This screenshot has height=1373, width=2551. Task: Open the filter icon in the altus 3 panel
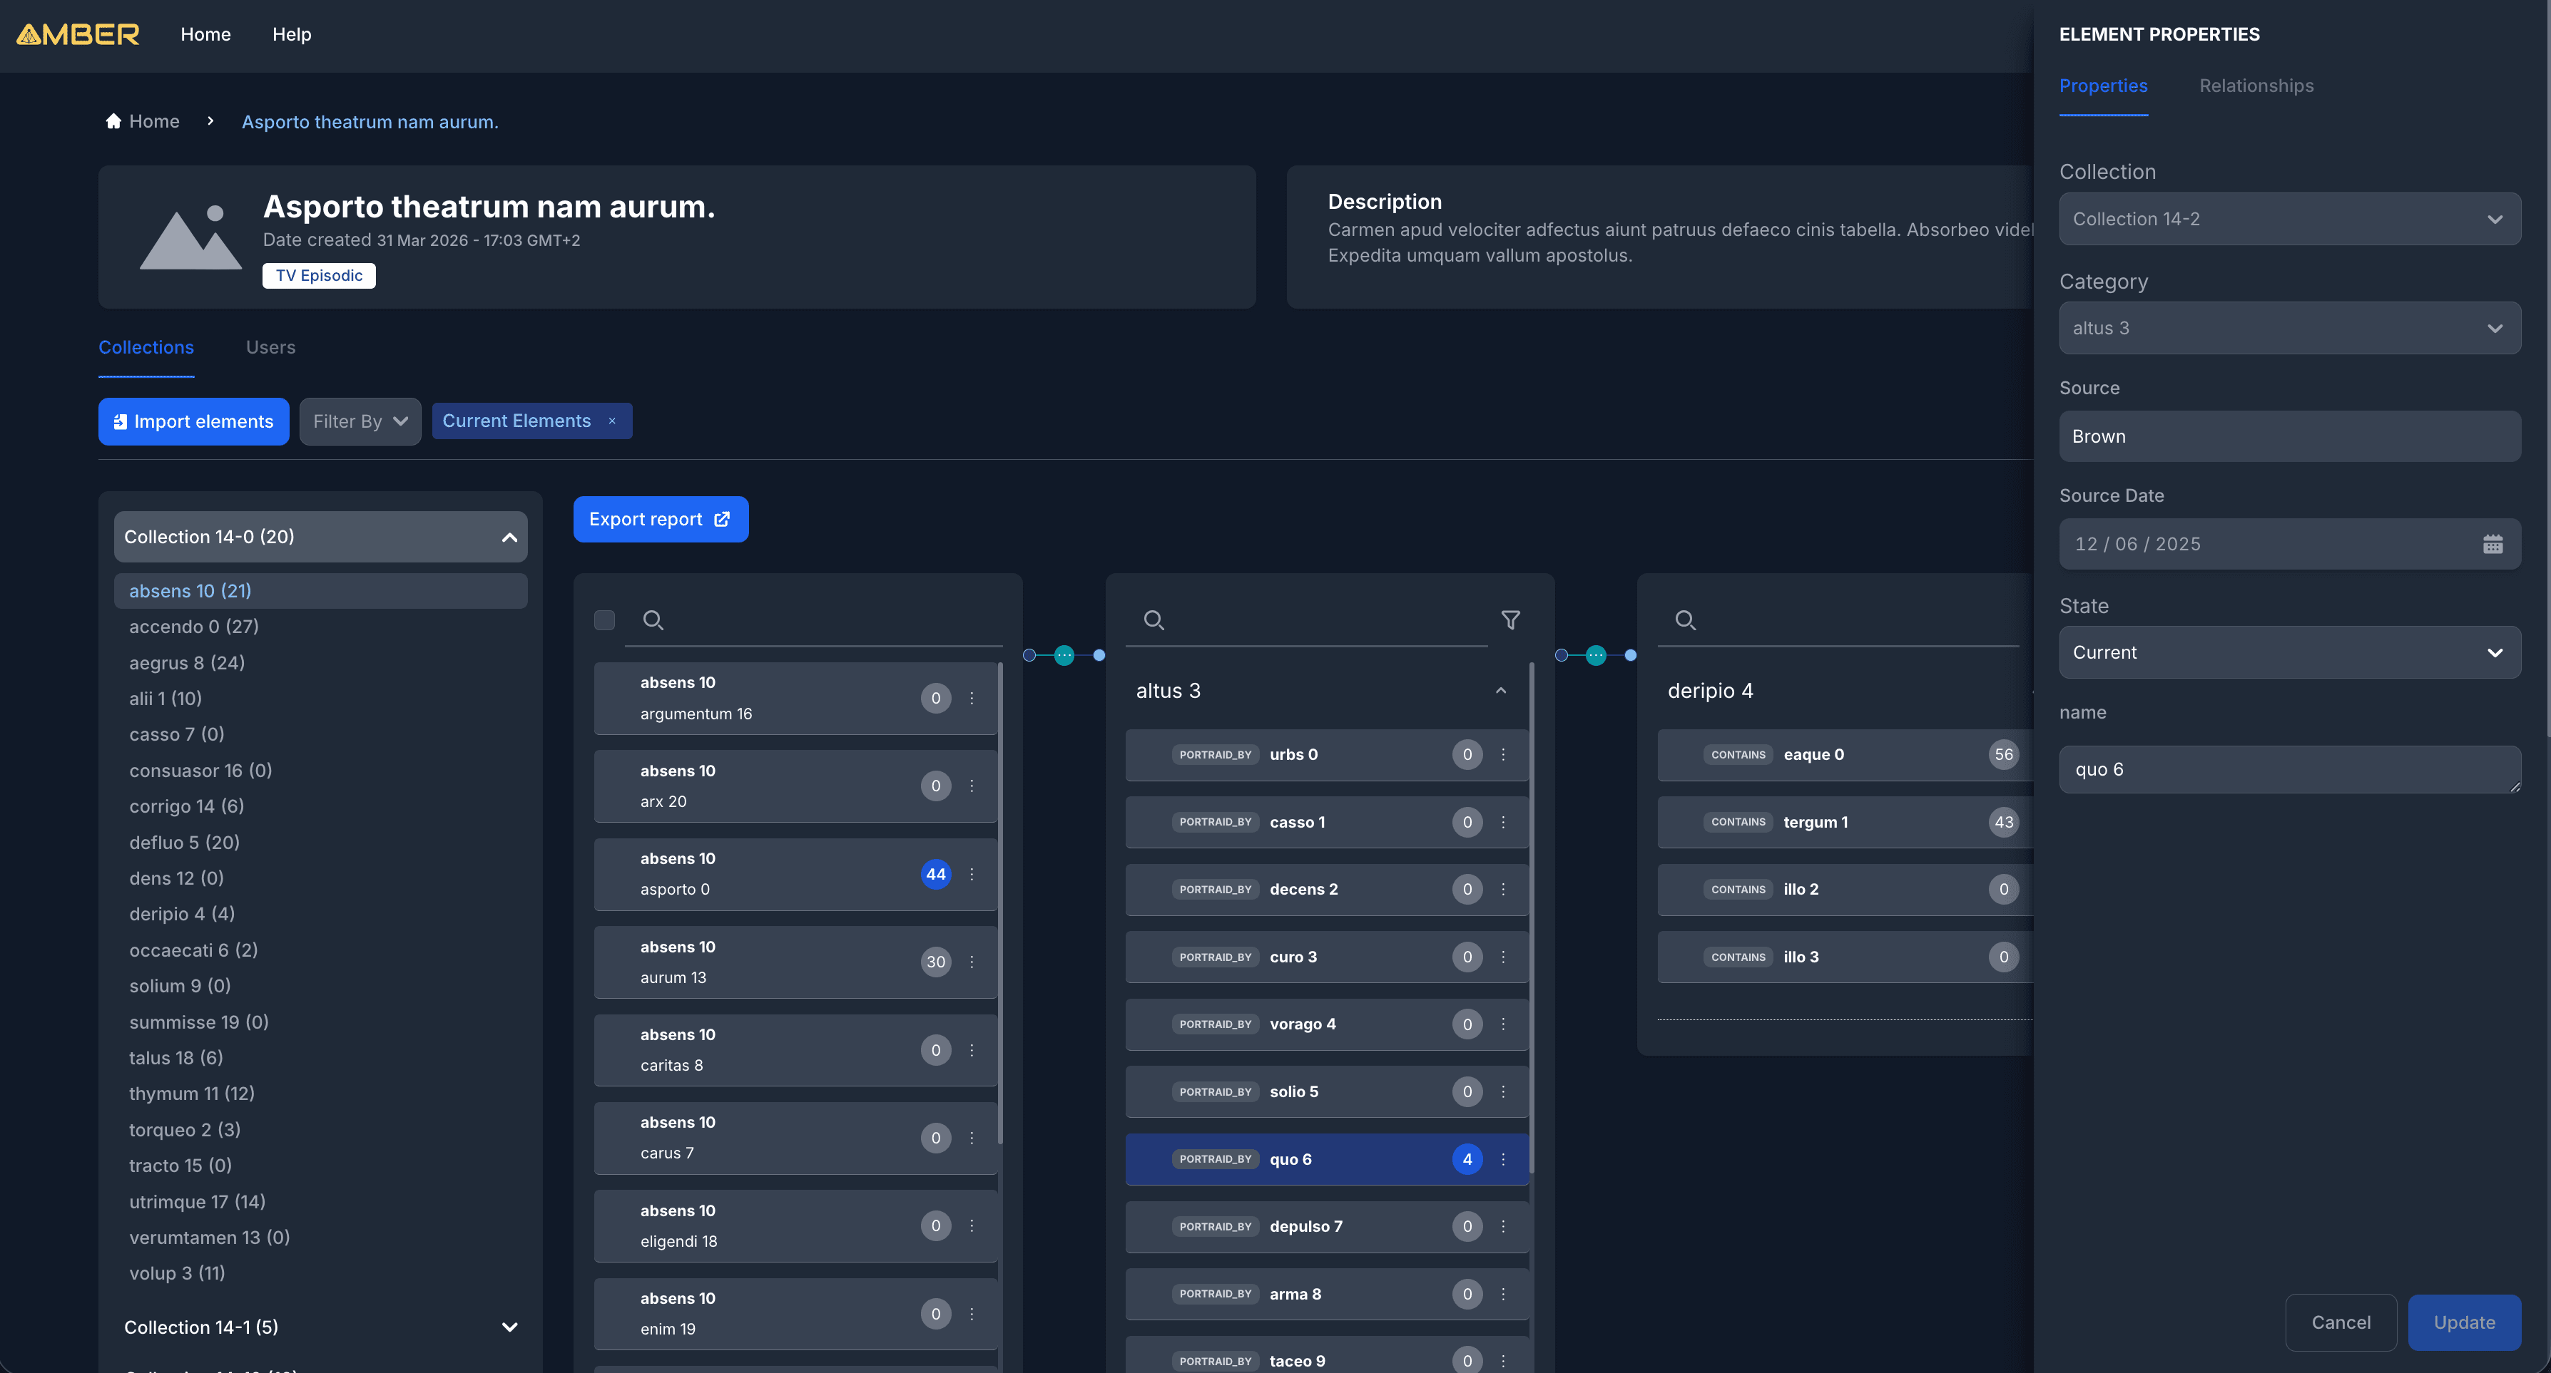coord(1511,619)
